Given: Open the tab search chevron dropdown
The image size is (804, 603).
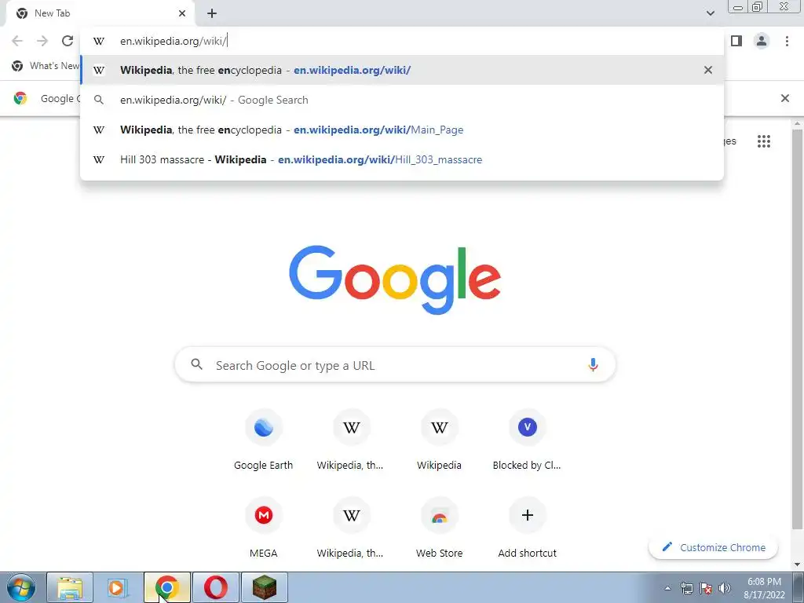Looking at the screenshot, I should [710, 13].
